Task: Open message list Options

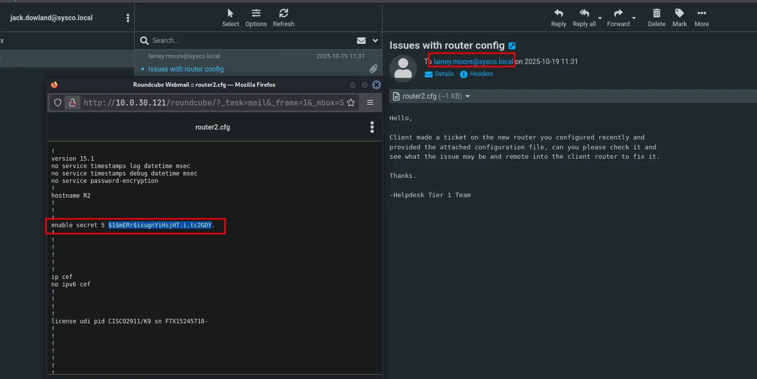Action: pos(256,18)
